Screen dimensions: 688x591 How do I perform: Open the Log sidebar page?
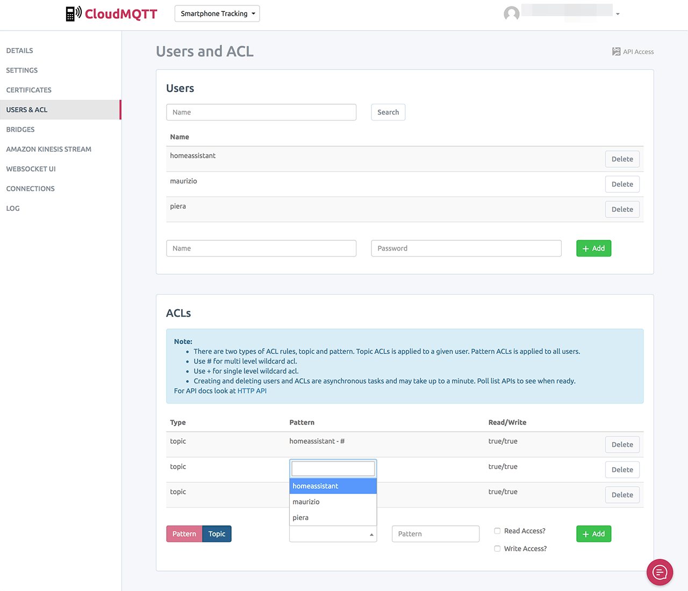point(13,209)
